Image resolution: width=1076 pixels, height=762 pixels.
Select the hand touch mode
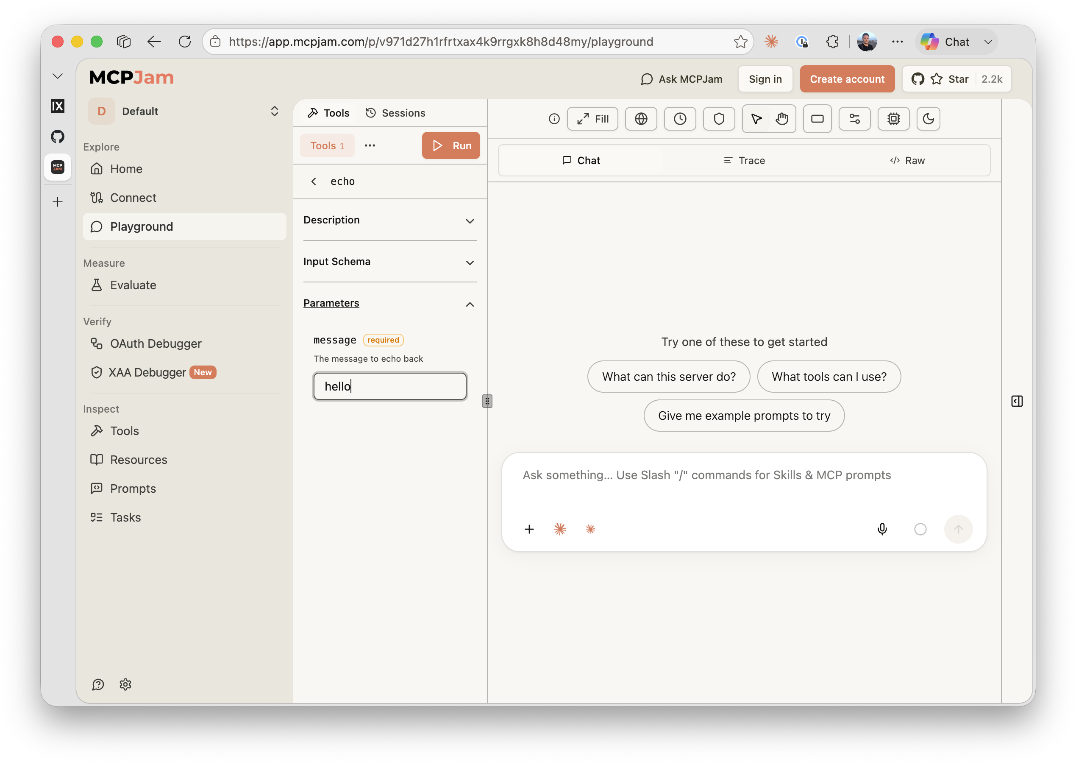pyautogui.click(x=781, y=119)
